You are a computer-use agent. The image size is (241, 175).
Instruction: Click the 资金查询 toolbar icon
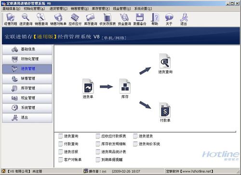tap(124, 19)
